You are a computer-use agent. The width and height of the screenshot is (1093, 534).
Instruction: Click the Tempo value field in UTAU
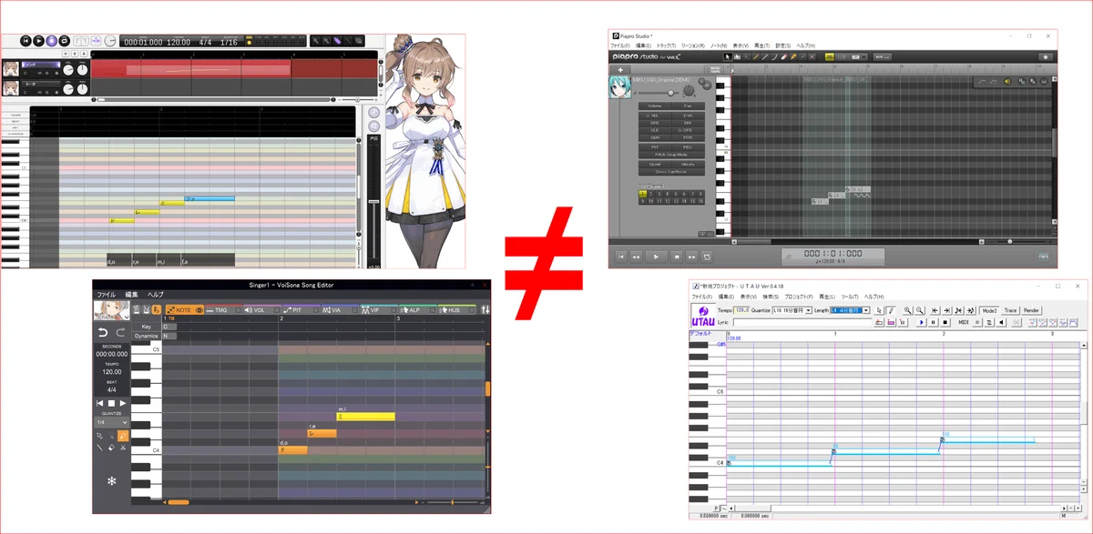[x=741, y=310]
